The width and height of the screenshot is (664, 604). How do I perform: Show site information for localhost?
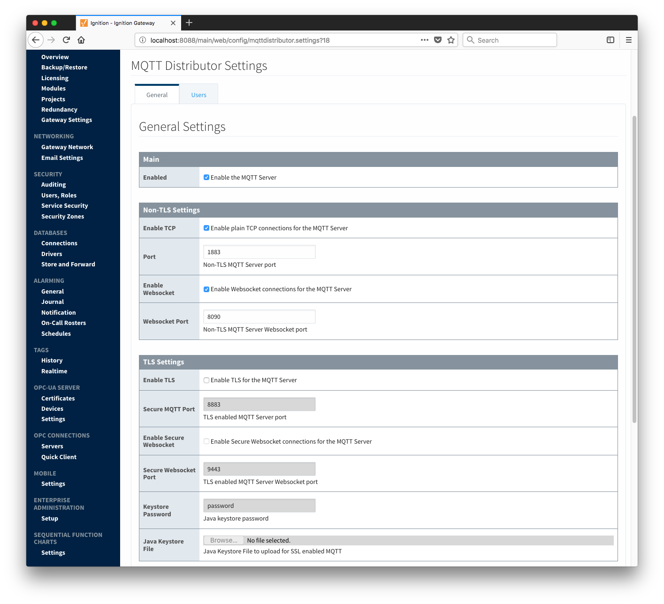click(143, 40)
